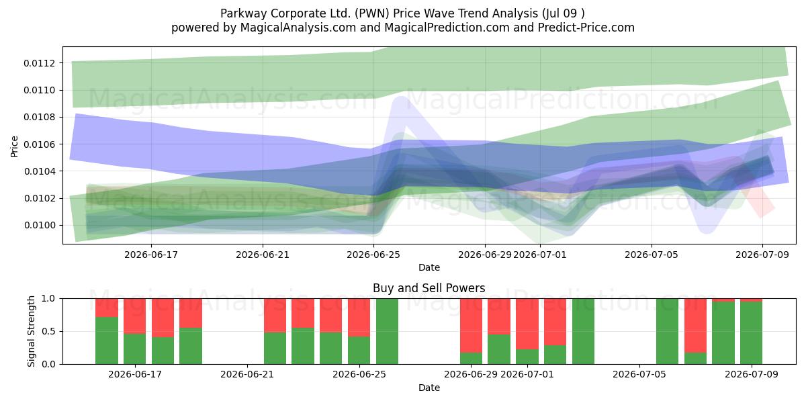This screenshot has height=403, width=806.
Task: Click the green buy segment for 2026-07-09
Action: (751, 333)
